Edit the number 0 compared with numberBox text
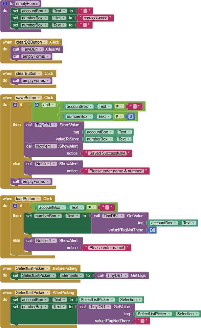Image resolution: width=201 pixels, height=328 pixels. point(130,116)
